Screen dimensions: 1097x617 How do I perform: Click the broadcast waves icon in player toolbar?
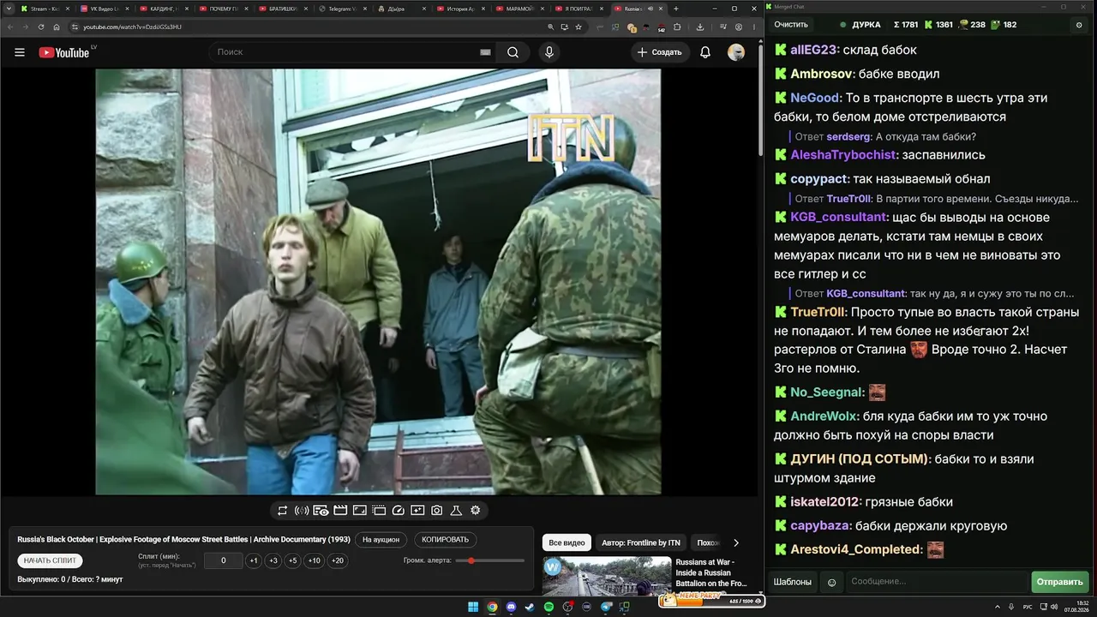[x=302, y=511]
